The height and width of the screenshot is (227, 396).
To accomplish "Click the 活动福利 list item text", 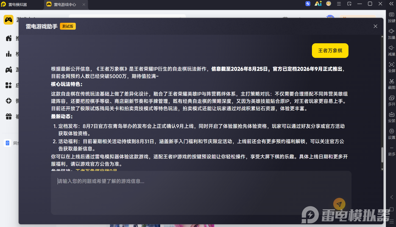I will [x=201, y=145].
